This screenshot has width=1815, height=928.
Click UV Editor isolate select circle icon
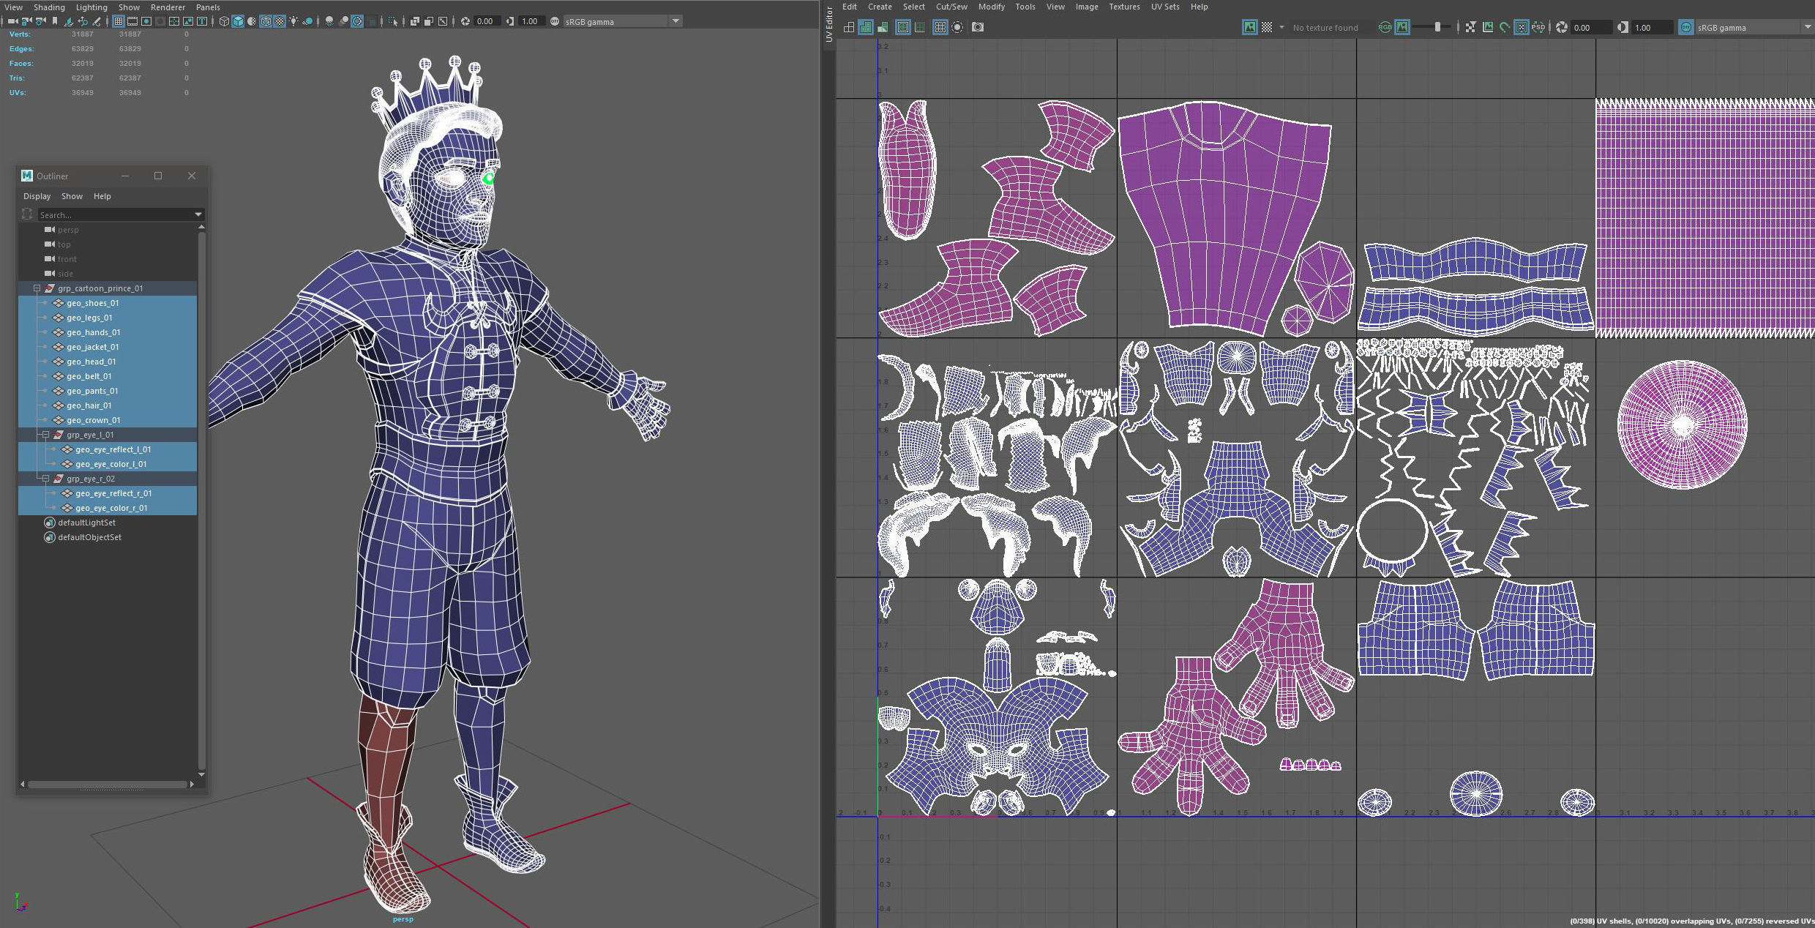[957, 27]
